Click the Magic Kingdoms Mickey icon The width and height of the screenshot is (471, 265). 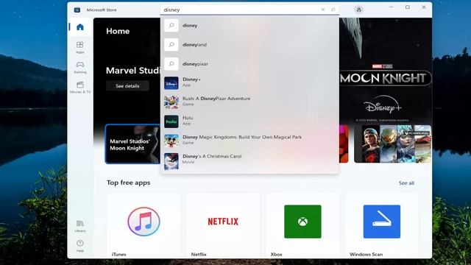tap(171, 141)
